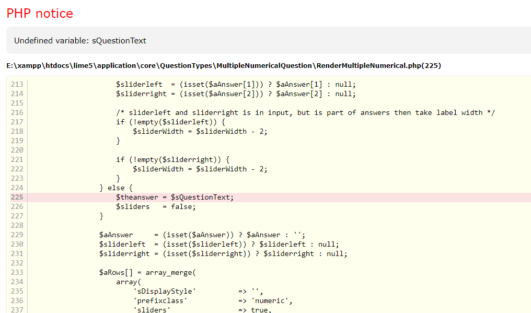
Task: Click the 'prefixclass' array key
Action: pos(160,300)
